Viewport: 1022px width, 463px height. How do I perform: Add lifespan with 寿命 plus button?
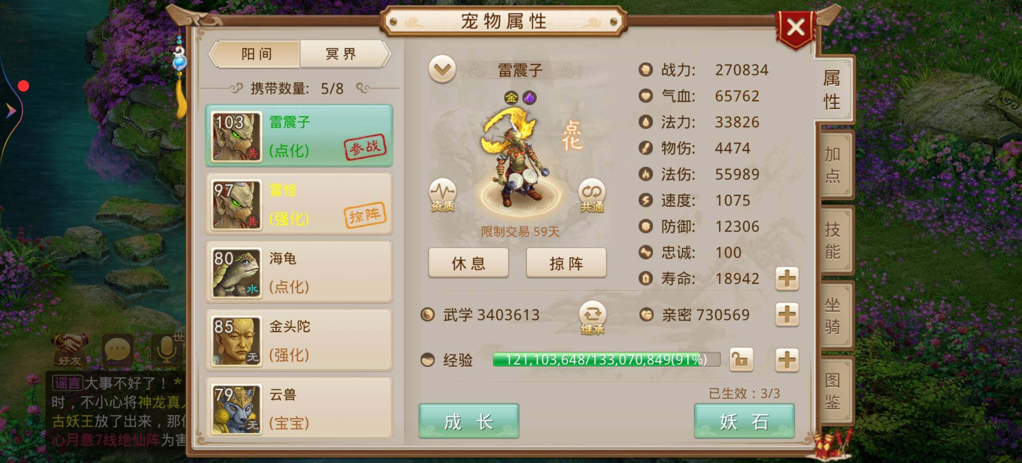pyautogui.click(x=787, y=279)
